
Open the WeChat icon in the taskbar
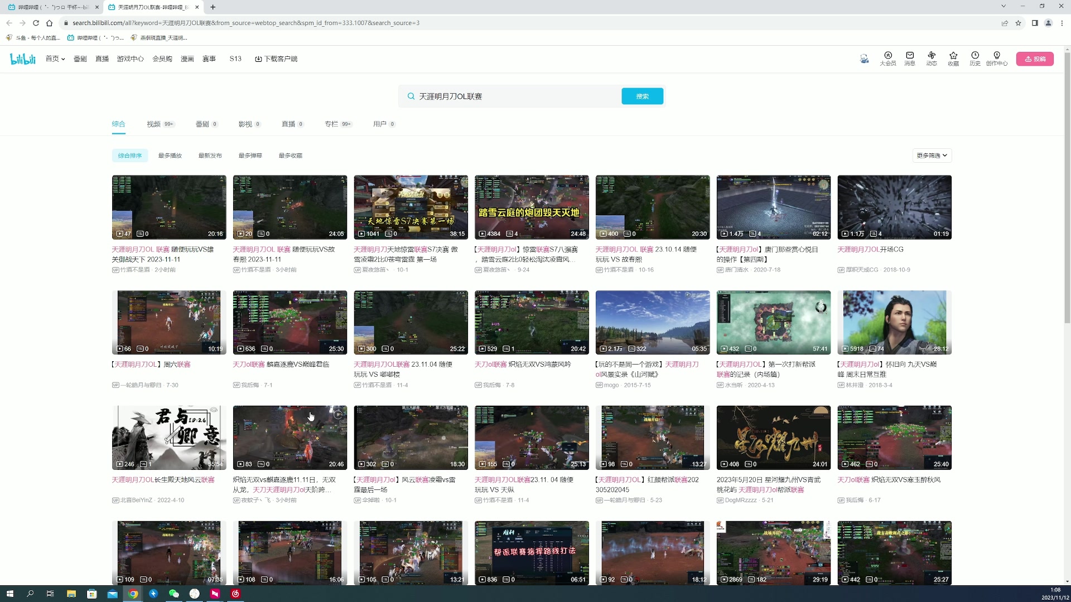coord(174,594)
